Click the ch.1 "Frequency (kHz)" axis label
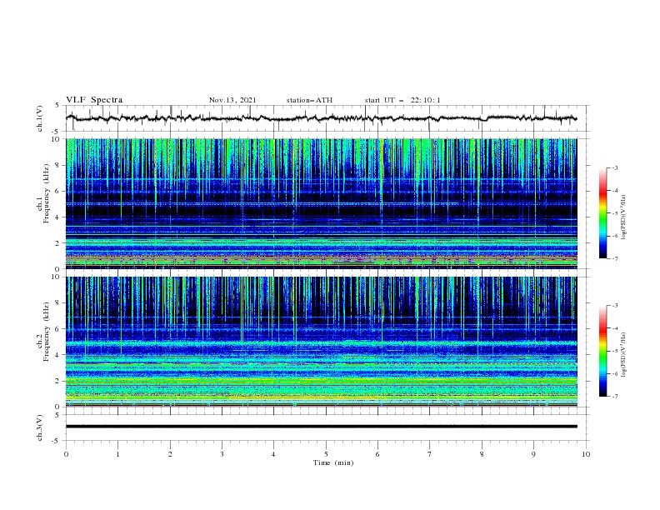This screenshot has height=510, width=660. [47, 192]
